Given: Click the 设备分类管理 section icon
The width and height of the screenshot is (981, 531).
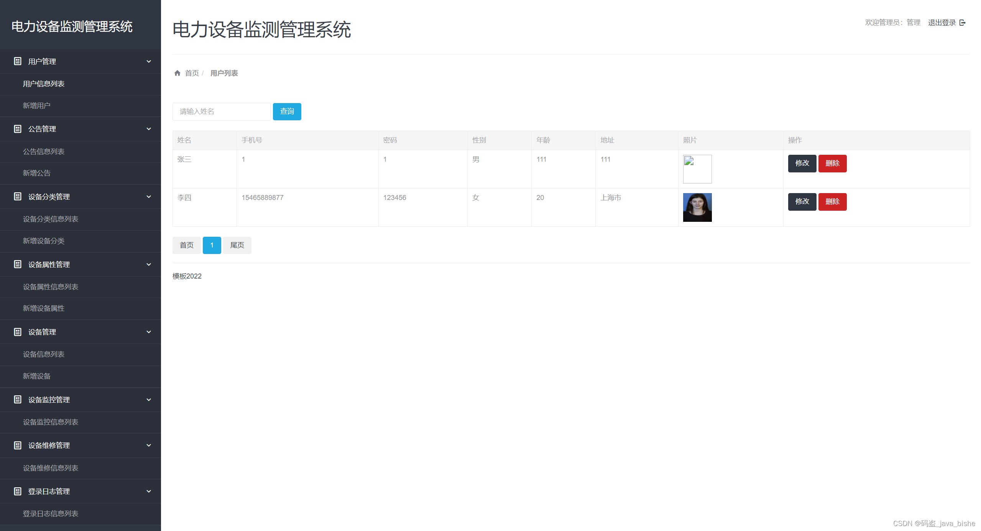Looking at the screenshot, I should tap(18, 197).
